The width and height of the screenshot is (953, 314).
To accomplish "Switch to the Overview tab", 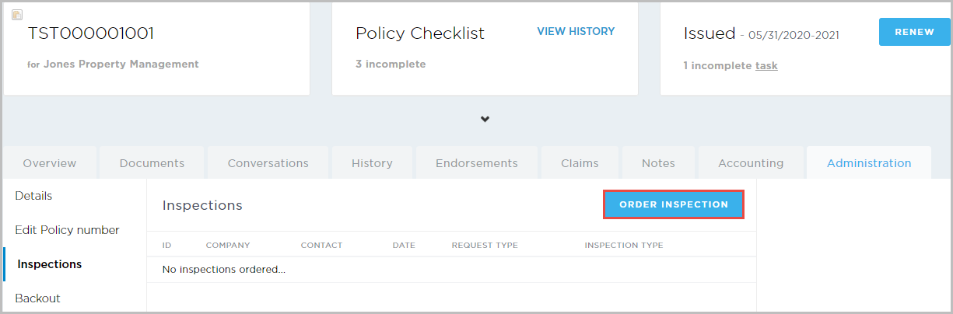I will [x=50, y=163].
